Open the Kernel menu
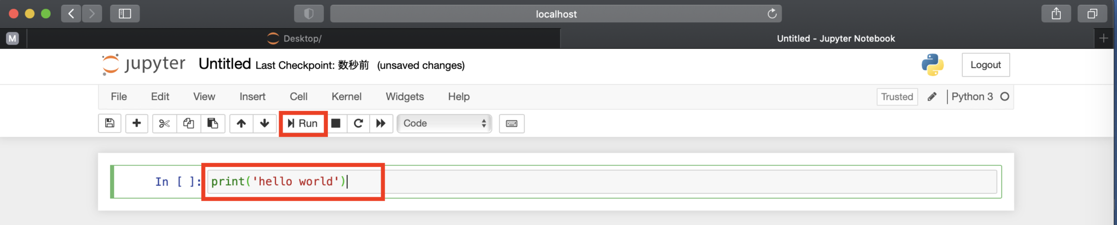 (346, 96)
